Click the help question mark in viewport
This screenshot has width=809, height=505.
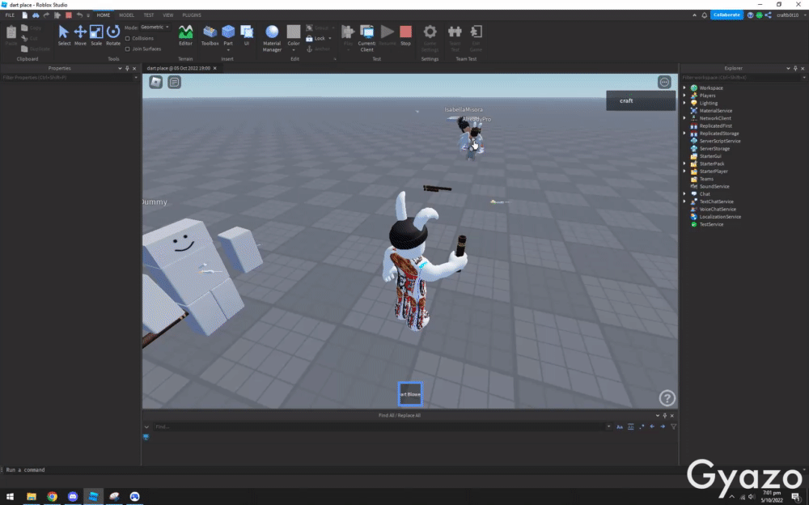(x=667, y=398)
